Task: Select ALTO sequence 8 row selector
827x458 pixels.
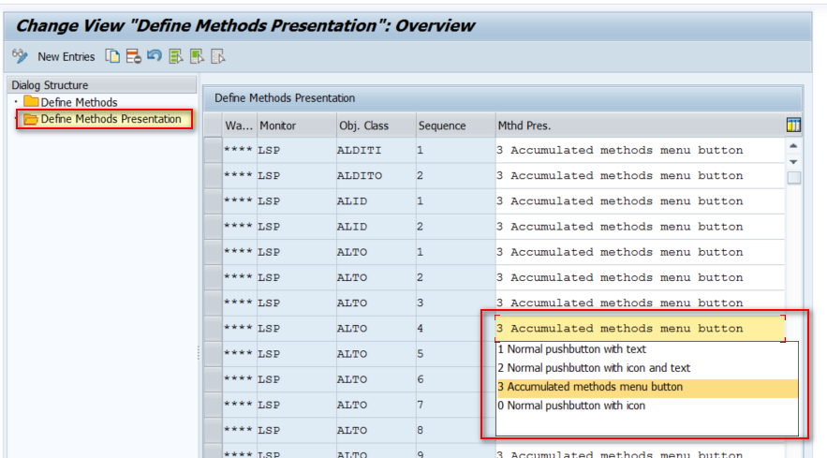Action: [214, 430]
